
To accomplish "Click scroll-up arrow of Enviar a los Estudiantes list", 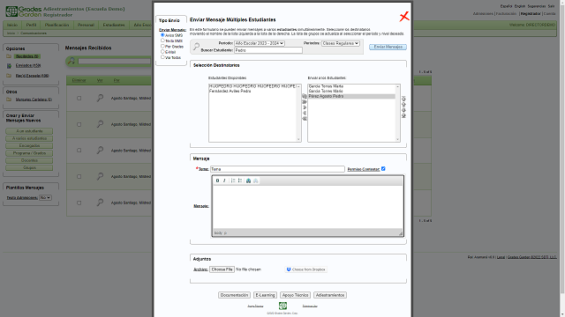I will [x=397, y=86].
